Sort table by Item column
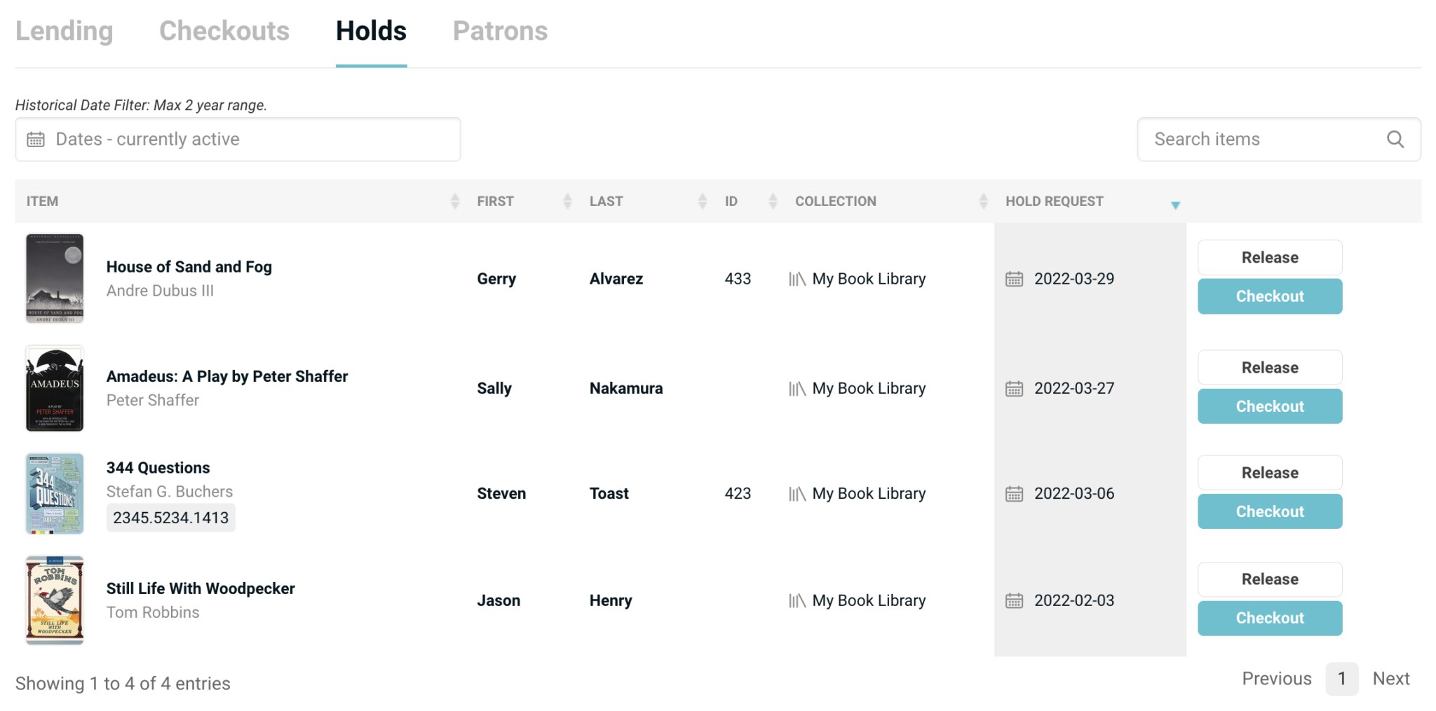This screenshot has width=1436, height=711. pos(454,202)
